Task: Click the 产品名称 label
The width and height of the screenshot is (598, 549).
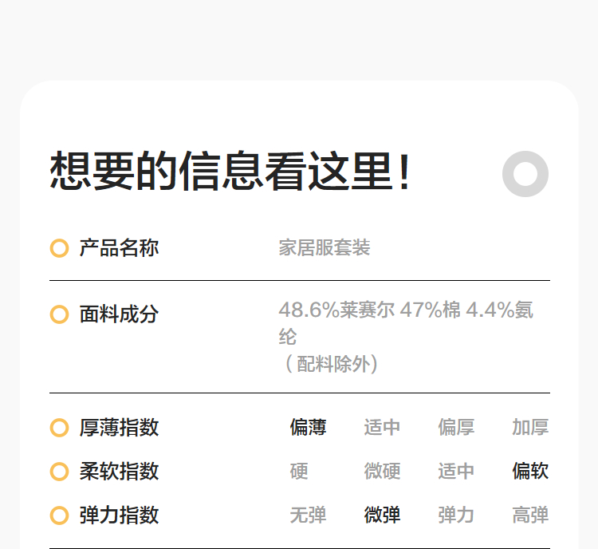Action: (x=119, y=248)
